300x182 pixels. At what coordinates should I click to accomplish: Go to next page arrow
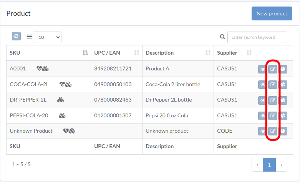coord(281,165)
